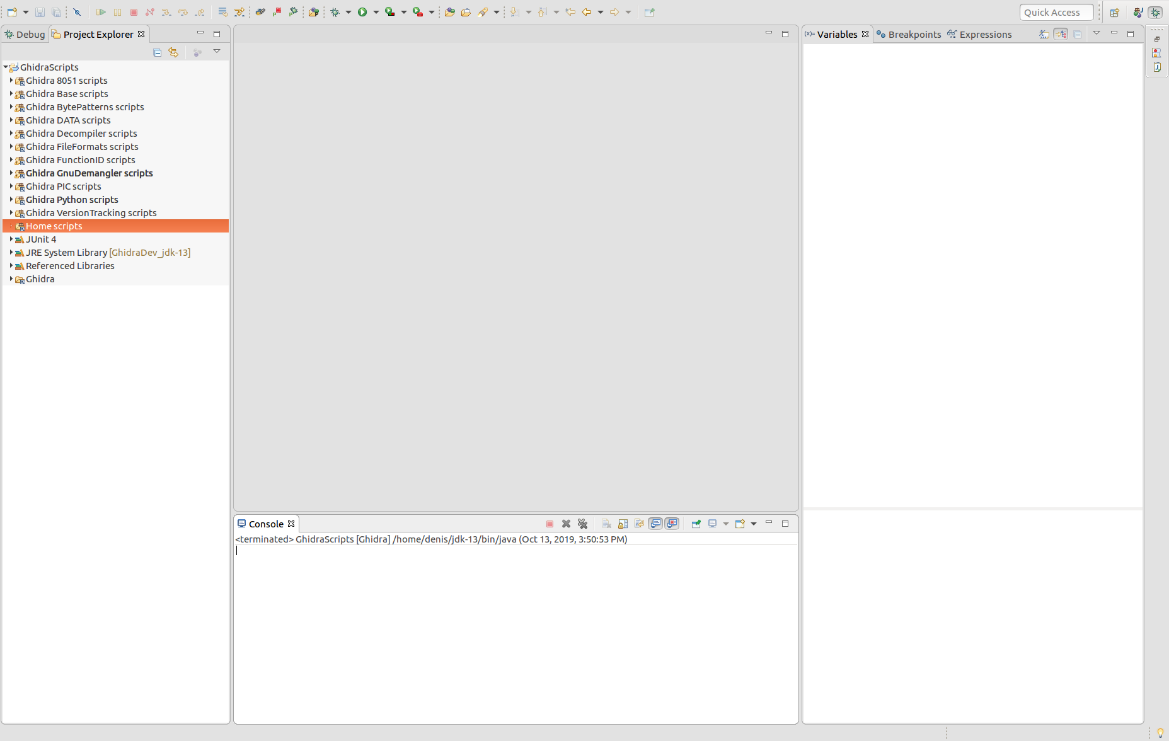Click the Pin Console icon

696,524
